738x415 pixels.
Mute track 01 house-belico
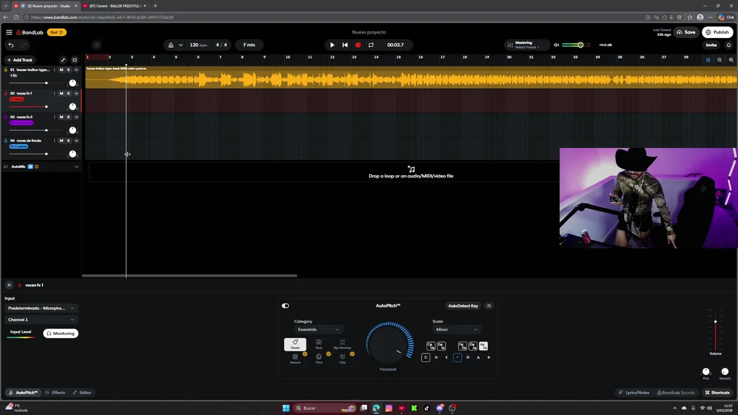click(62, 70)
